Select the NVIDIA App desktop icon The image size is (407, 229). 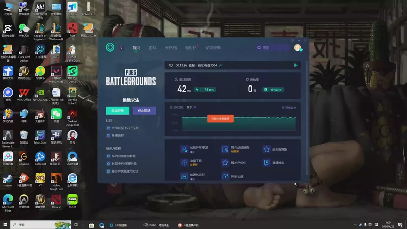pyautogui.click(x=40, y=94)
